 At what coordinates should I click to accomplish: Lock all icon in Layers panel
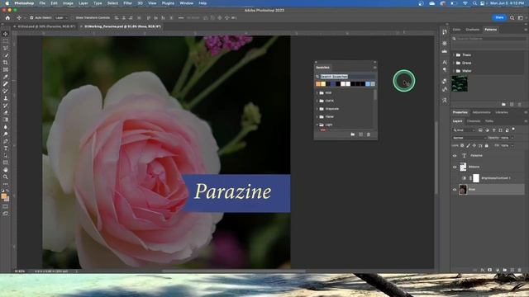[x=486, y=145]
